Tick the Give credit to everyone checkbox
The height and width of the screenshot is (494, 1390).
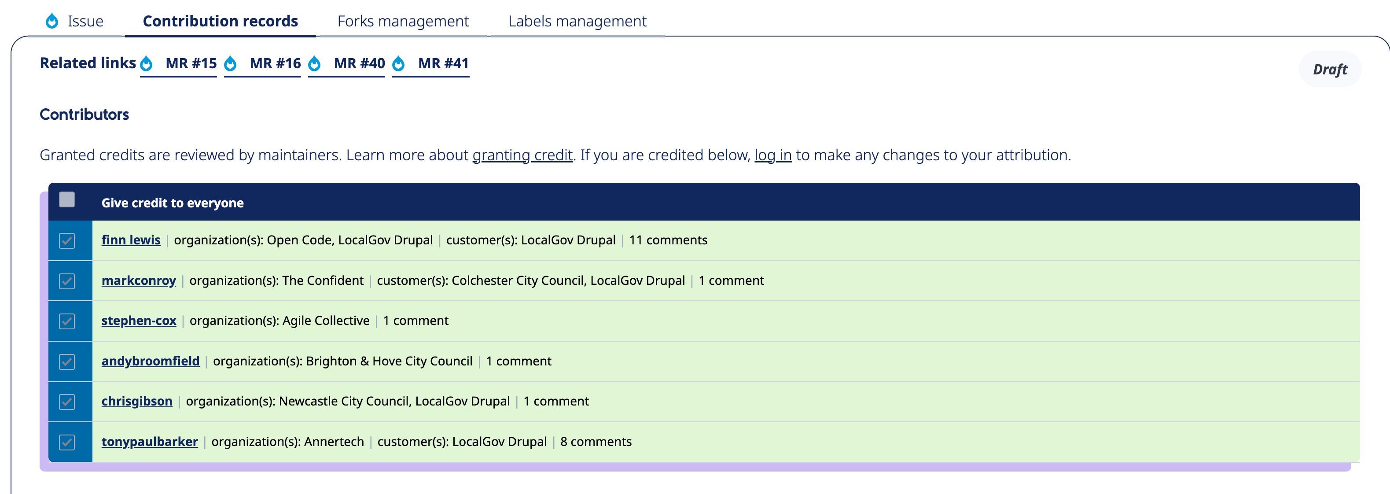click(x=67, y=200)
